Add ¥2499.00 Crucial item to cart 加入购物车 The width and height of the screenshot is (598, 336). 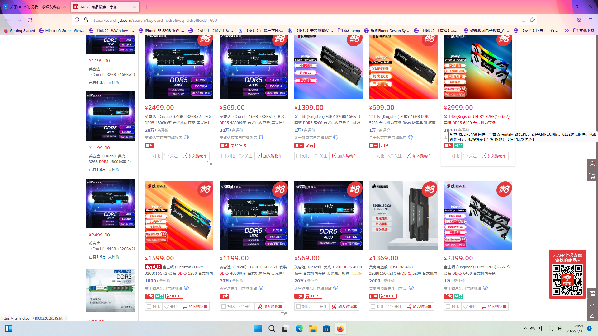(x=195, y=156)
